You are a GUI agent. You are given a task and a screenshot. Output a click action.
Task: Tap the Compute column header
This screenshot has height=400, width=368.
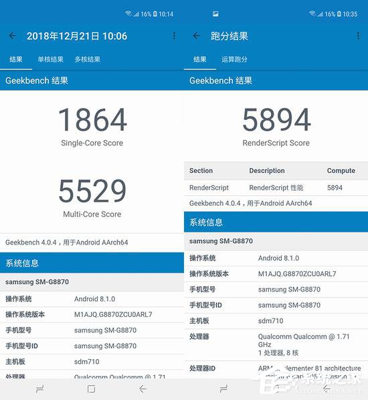pos(341,171)
